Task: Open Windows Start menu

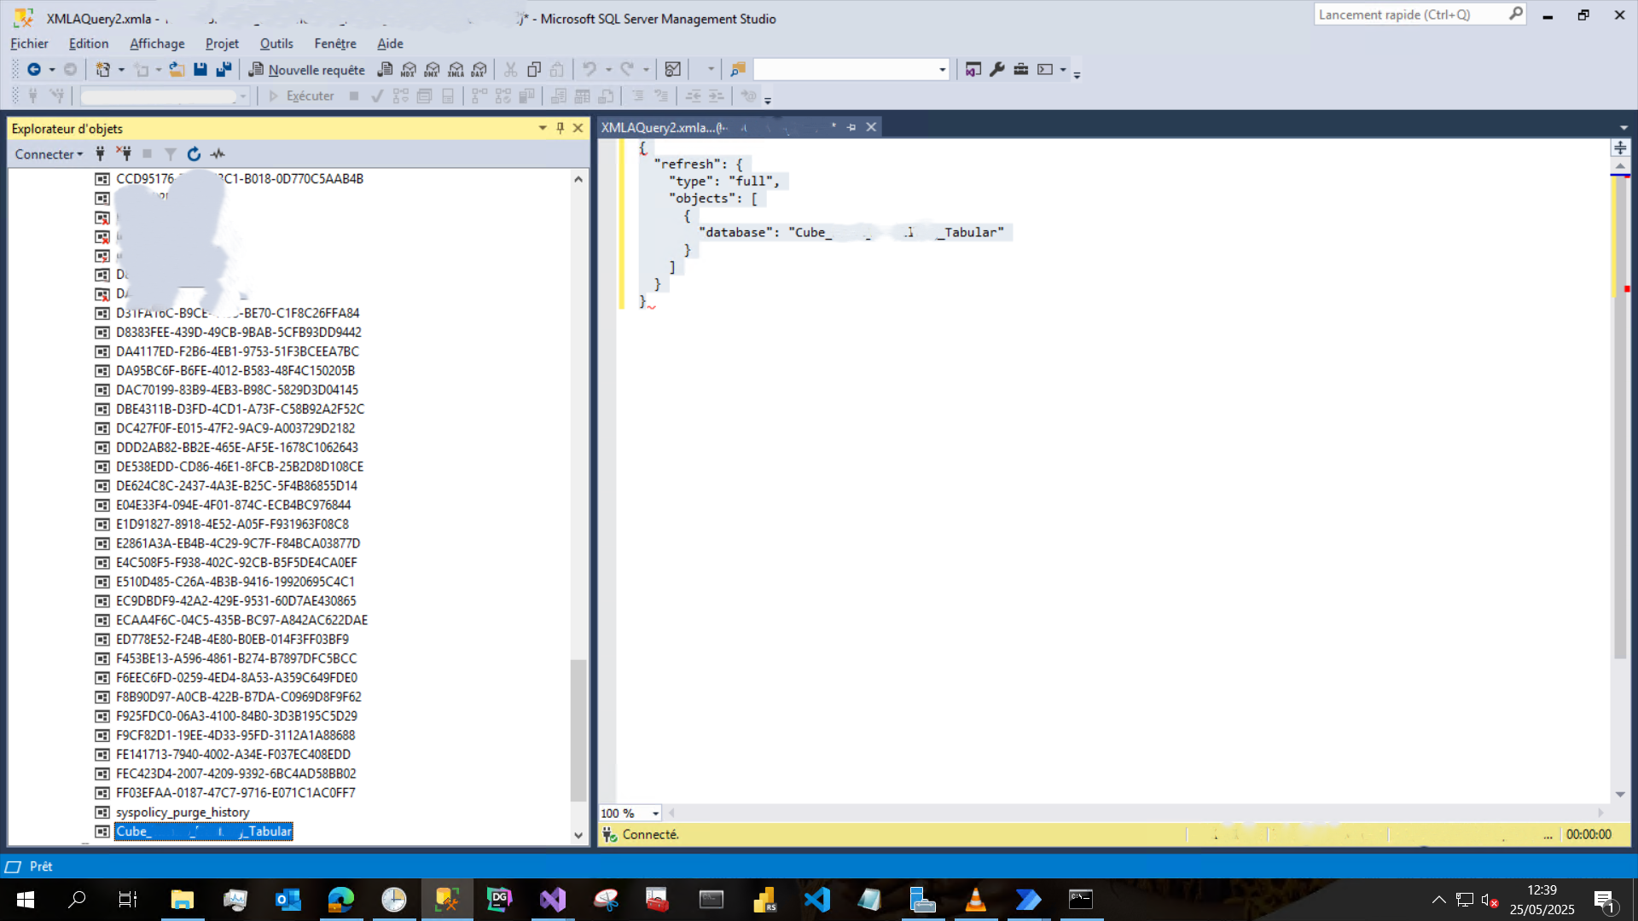Action: point(25,900)
